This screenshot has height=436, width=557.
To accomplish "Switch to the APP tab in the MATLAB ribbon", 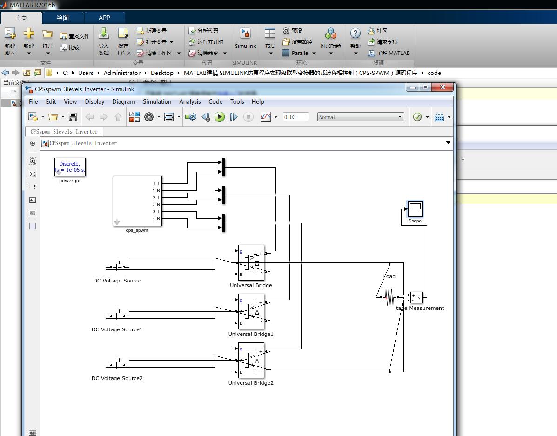I will [x=104, y=18].
